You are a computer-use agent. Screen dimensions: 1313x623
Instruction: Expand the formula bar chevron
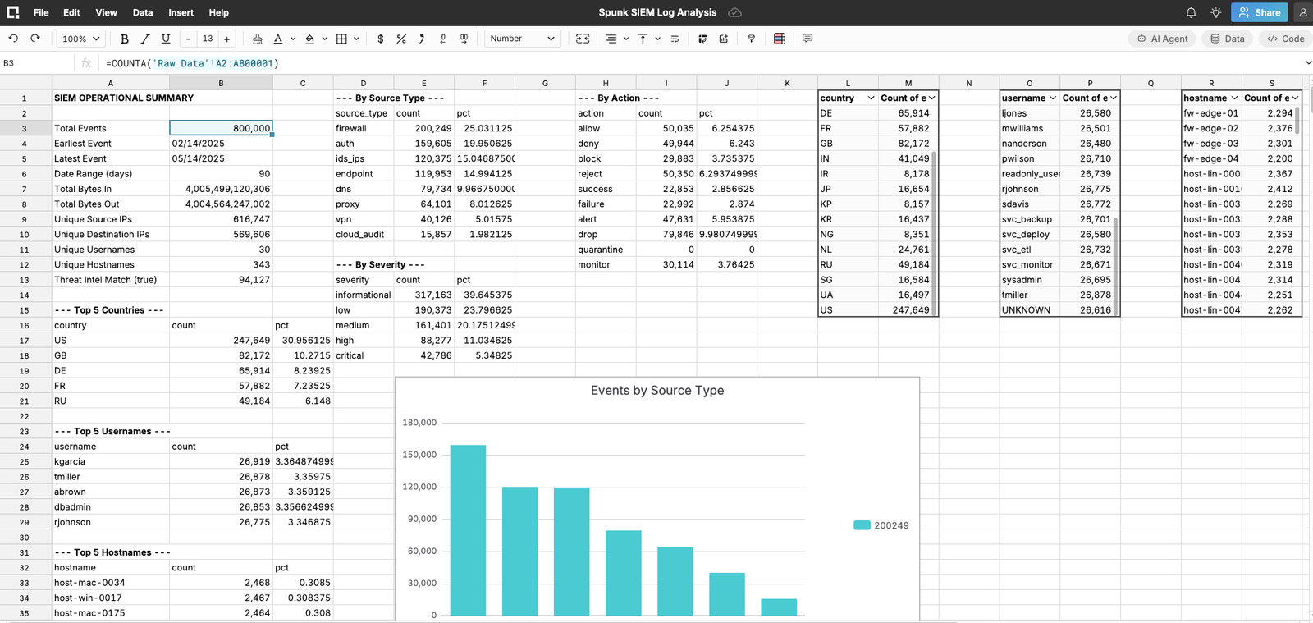[x=1307, y=63]
